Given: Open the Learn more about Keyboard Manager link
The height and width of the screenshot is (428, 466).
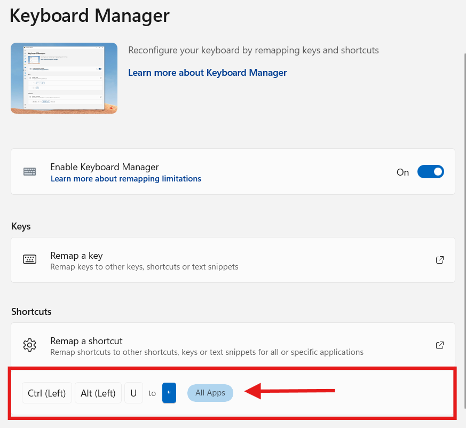Looking at the screenshot, I should (x=207, y=73).
